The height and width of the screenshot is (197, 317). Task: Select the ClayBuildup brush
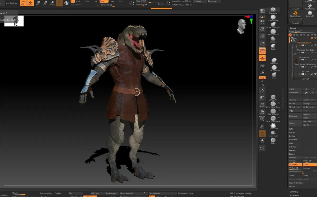click(x=273, y=18)
